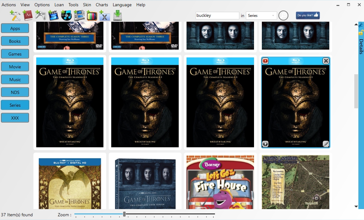364x220 pixels.
Task: Expand the Series search-scope dropdown
Action: [x=262, y=16]
